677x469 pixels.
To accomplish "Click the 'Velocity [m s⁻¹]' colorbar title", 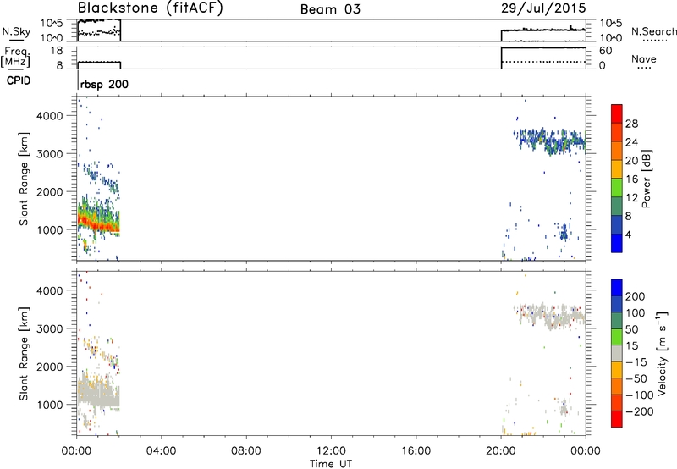I will [x=662, y=353].
